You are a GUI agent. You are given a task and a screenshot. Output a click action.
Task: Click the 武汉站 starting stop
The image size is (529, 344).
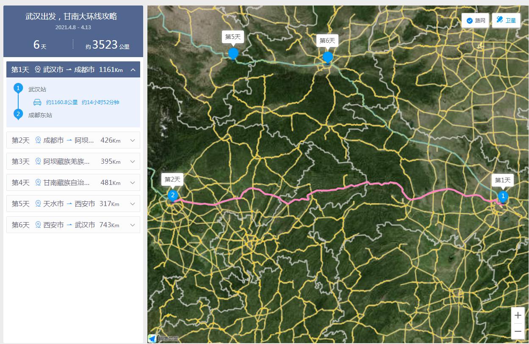(37, 89)
